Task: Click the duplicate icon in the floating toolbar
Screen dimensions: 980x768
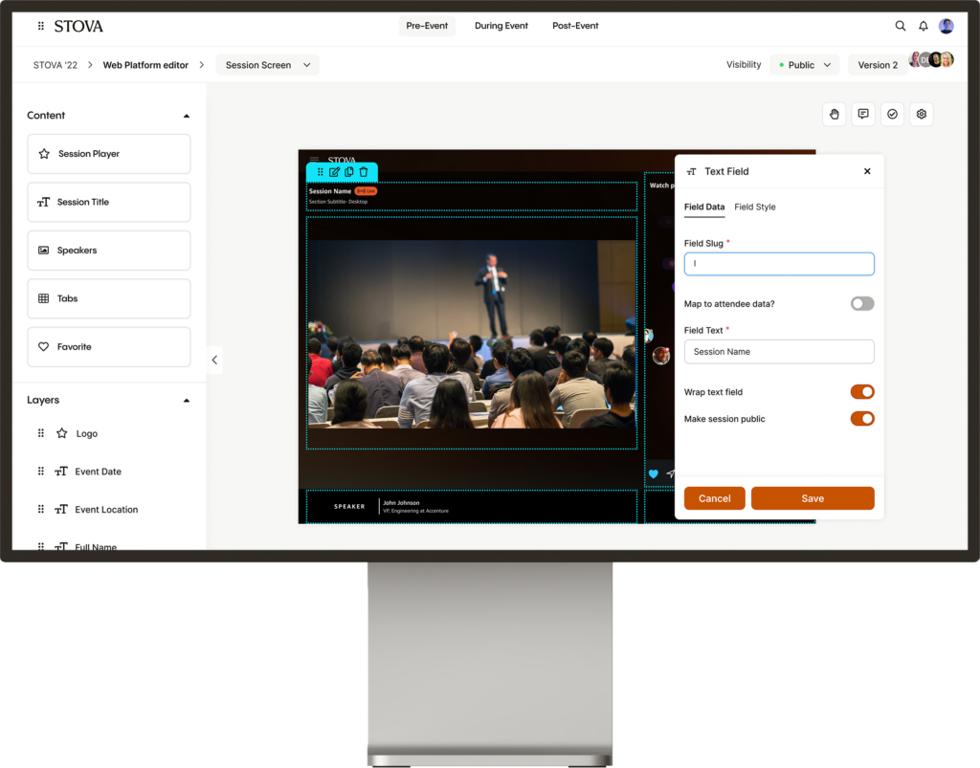Action: tap(349, 171)
